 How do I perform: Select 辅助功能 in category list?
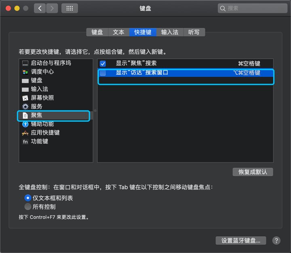(x=56, y=124)
